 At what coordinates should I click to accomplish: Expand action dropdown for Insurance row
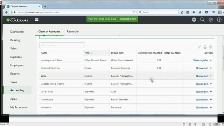[x=211, y=107]
